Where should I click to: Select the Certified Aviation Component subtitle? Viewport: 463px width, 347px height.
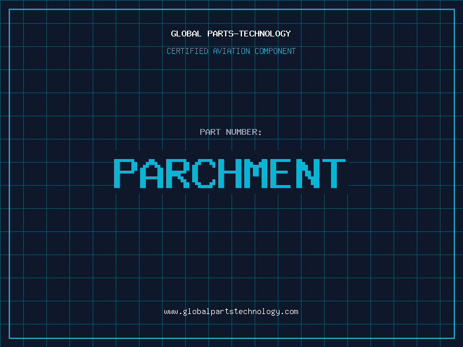tap(231, 51)
